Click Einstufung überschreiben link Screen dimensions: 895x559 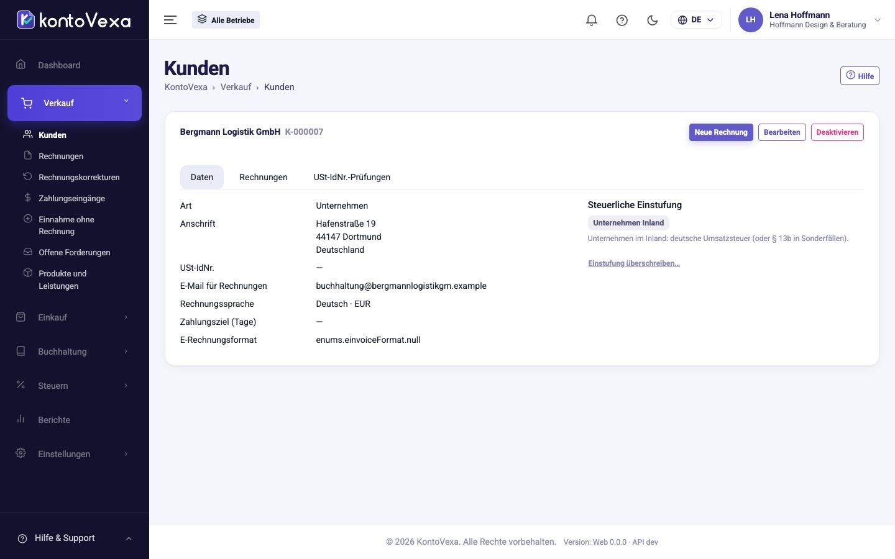(x=634, y=263)
